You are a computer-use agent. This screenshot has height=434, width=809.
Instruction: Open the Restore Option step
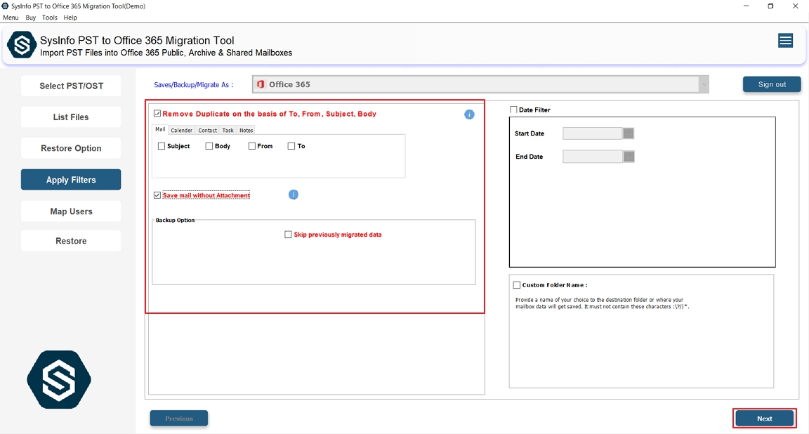[x=71, y=148]
